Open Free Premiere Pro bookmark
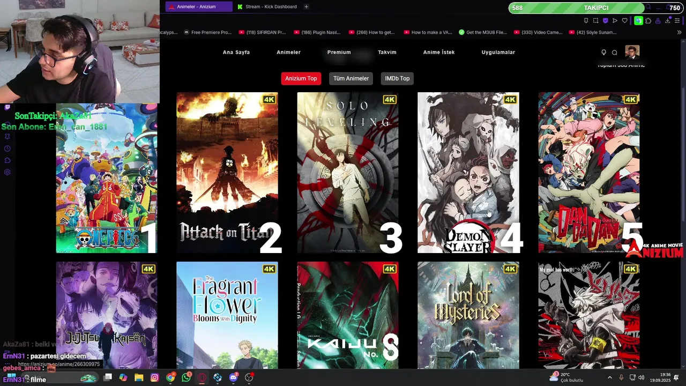Image resolution: width=686 pixels, height=386 pixels. [x=207, y=32]
